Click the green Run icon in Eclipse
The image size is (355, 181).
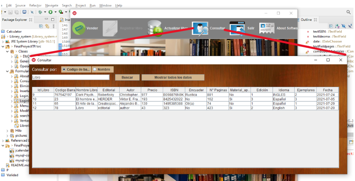(x=50, y=12)
